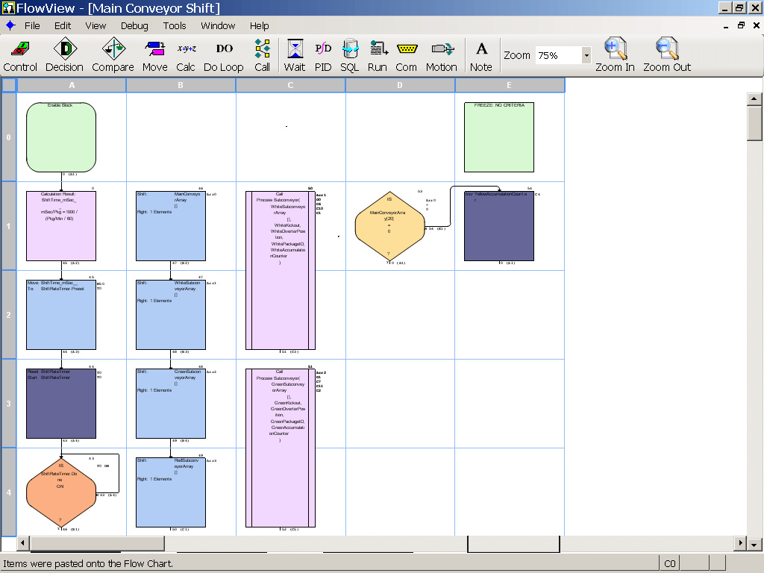Viewport: 764px width, 573px height.
Task: Pick the Calc block icon
Action: pyautogui.click(x=186, y=55)
